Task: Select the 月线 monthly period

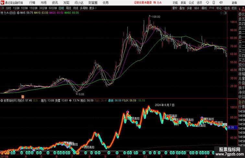Action: click(76, 8)
